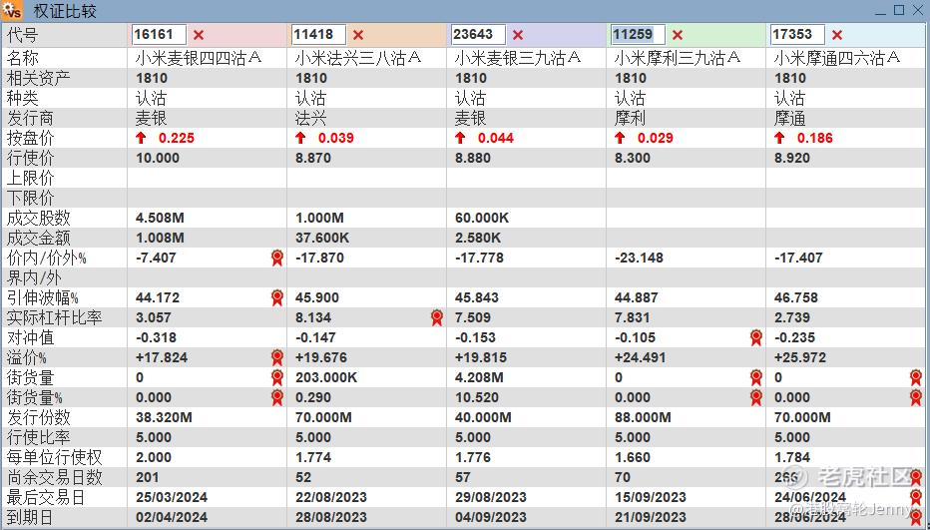Click the ribbon in 16161's 街货量 row
Image resolution: width=930 pixels, height=530 pixels.
coord(277,377)
